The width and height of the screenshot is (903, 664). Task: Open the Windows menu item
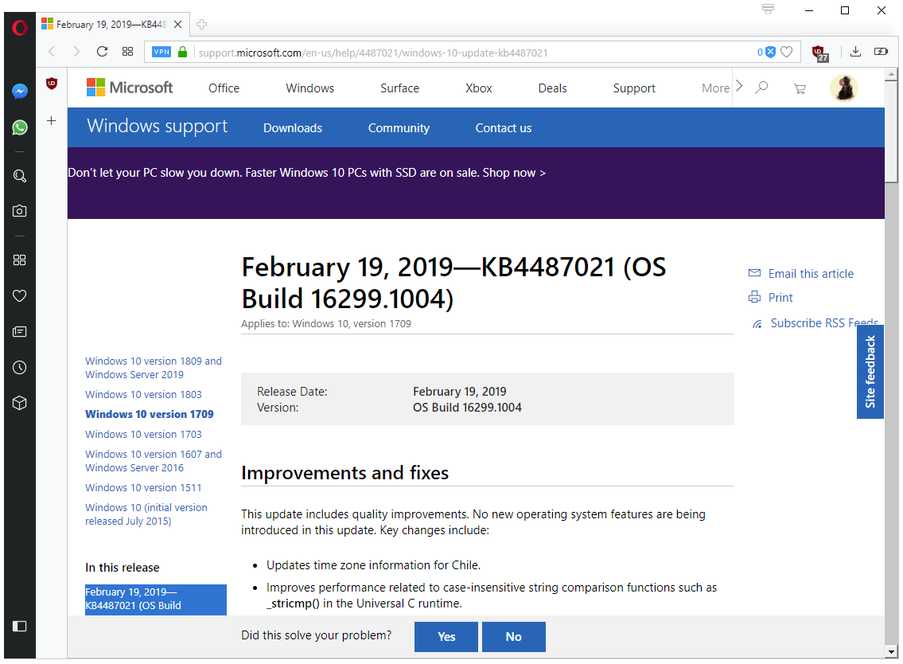pyautogui.click(x=309, y=88)
